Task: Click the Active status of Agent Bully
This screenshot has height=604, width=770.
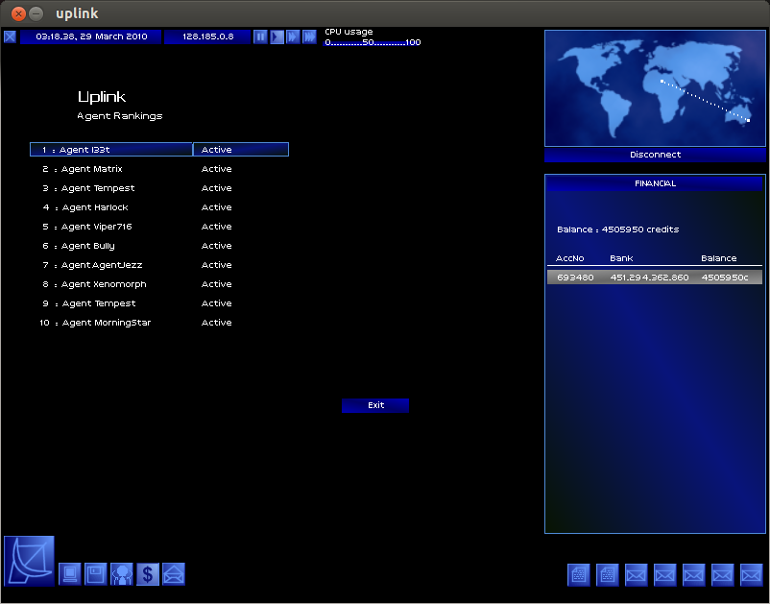Action: click(217, 246)
